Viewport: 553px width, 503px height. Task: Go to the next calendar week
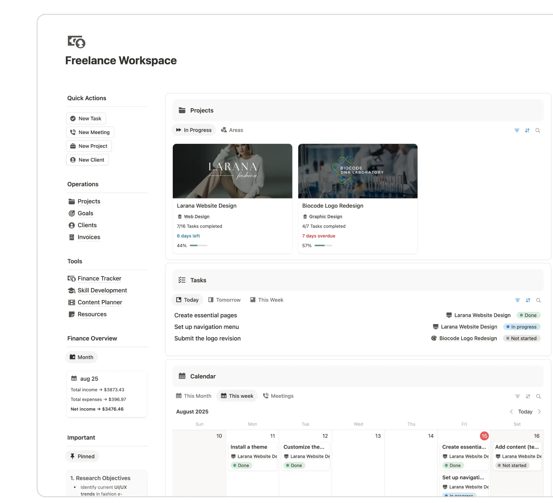tap(539, 412)
